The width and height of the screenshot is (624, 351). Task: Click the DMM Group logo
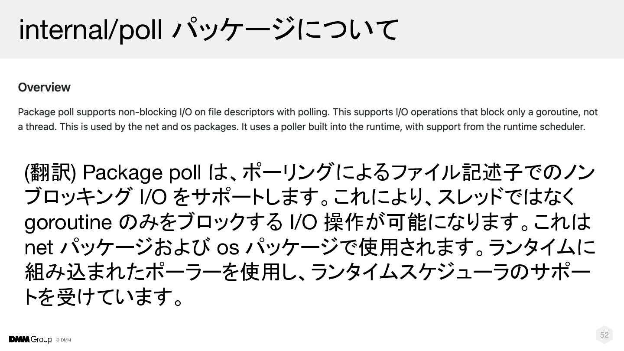(x=30, y=340)
